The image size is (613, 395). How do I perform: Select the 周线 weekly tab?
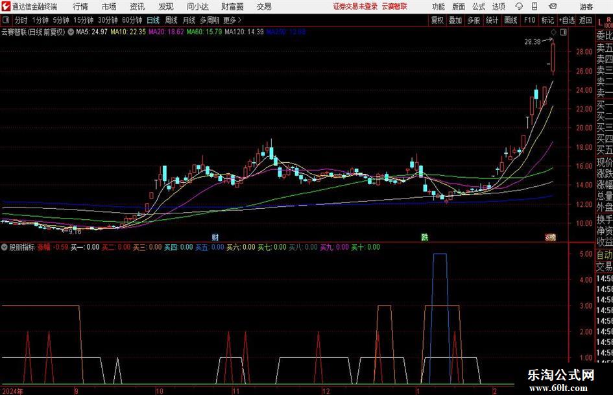pos(171,20)
